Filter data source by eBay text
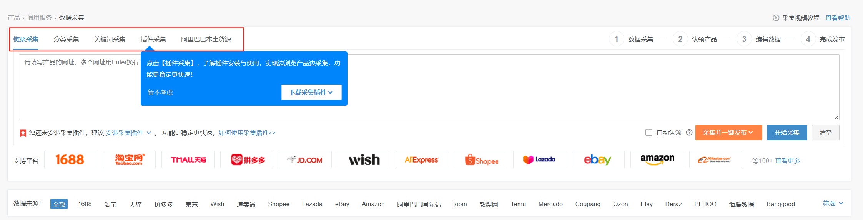Image resolution: width=863 pixels, height=220 pixels. pyautogui.click(x=342, y=204)
